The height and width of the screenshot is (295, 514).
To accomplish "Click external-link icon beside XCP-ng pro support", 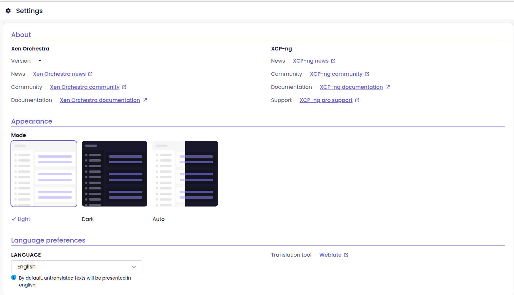I will point(357,100).
